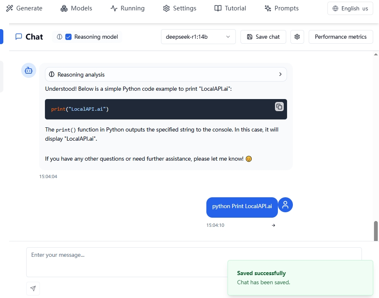The width and height of the screenshot is (379, 298).
Task: Click the globe icon in language selector
Action: (x=335, y=8)
